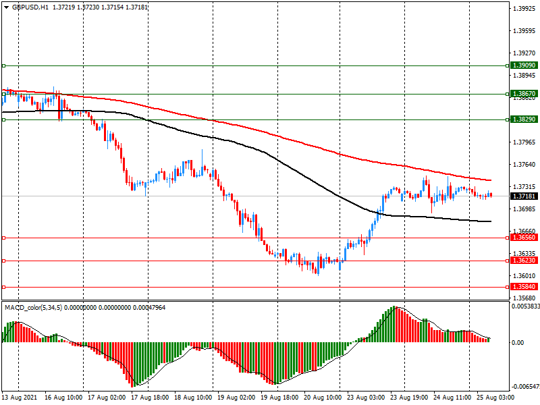
Task: Click the 18 Aug 10:00 time label
Action: click(193, 398)
